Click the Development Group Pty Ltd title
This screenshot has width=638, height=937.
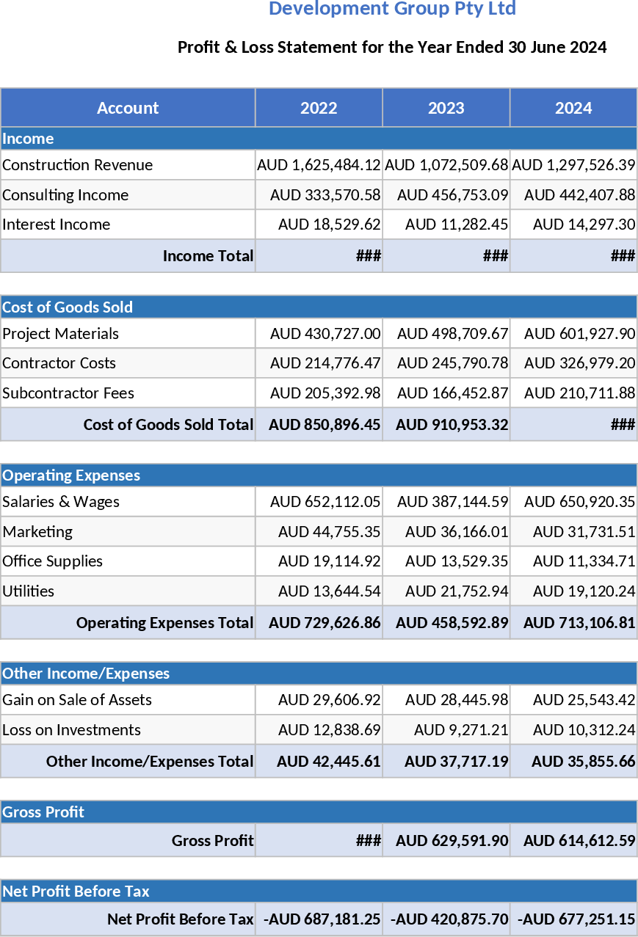(x=391, y=8)
